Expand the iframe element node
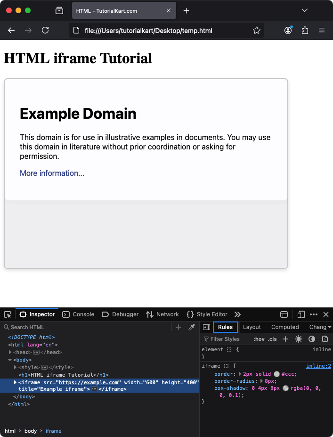333x437 pixels. click(16, 382)
